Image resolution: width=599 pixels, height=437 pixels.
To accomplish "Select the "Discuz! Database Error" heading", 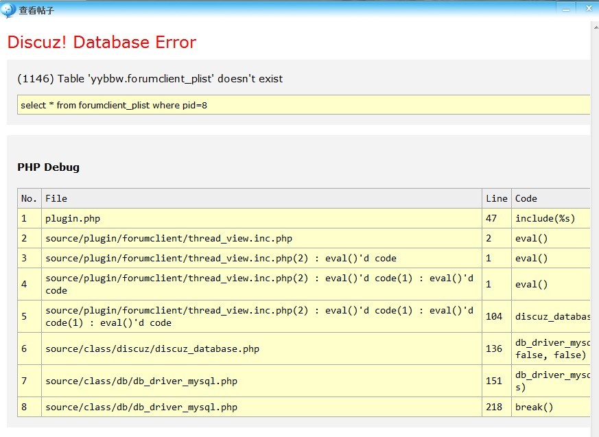I will click(102, 42).
